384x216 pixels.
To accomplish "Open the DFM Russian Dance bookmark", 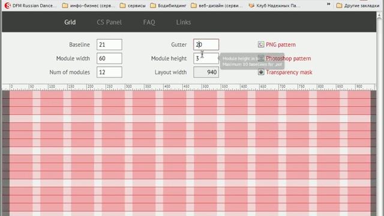I will pyautogui.click(x=31, y=5).
